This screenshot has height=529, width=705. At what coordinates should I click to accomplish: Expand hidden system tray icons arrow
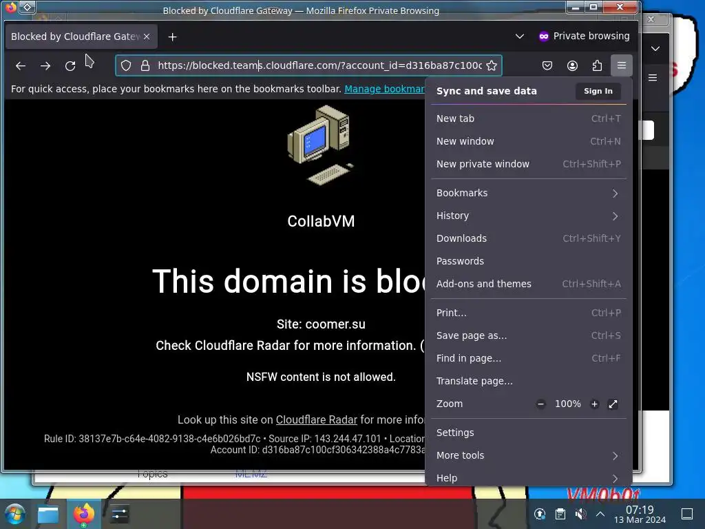pyautogui.click(x=600, y=514)
